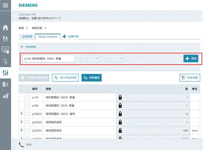Click the 电机额定电压 parameter name
This screenshot has height=150, width=203.
tap(54, 130)
